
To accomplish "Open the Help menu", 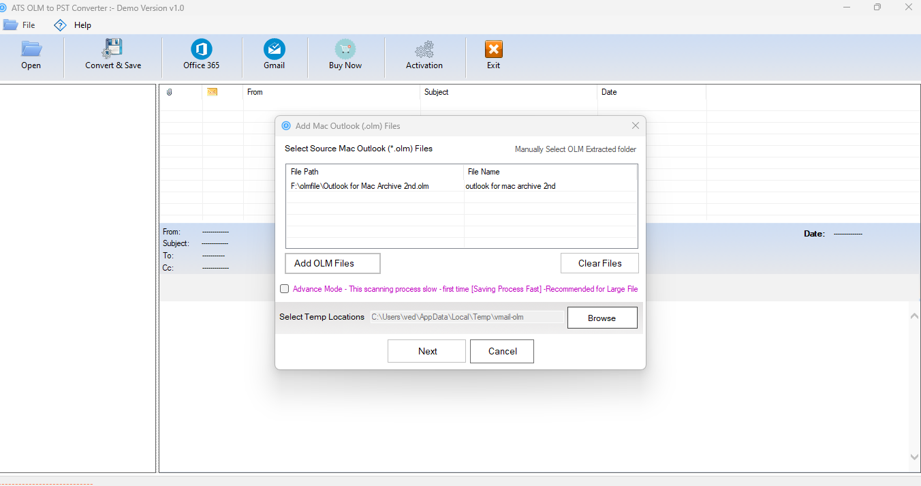I will (x=73, y=25).
